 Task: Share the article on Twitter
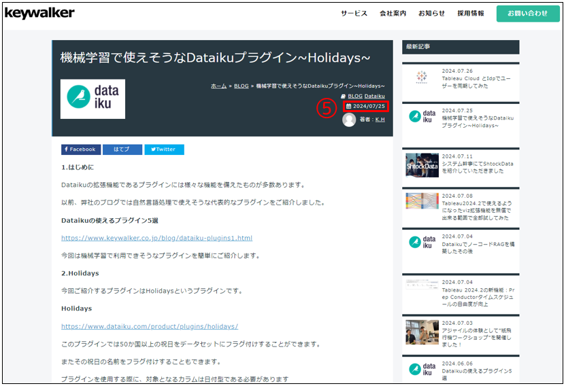pyautogui.click(x=164, y=150)
